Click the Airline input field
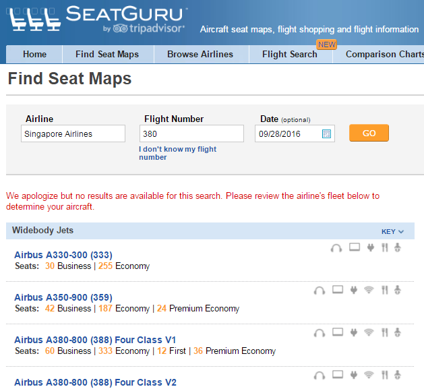Screen dimensions: 424x389 click(x=73, y=133)
